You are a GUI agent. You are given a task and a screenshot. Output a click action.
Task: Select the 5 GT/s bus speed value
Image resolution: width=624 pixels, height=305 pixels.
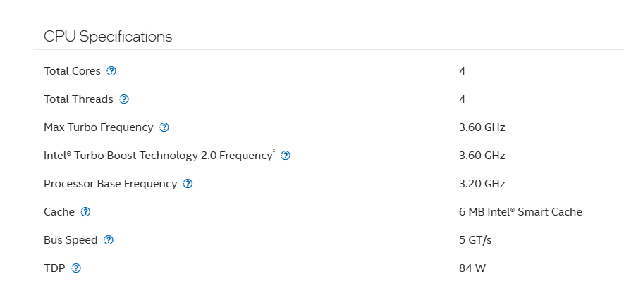[475, 240]
